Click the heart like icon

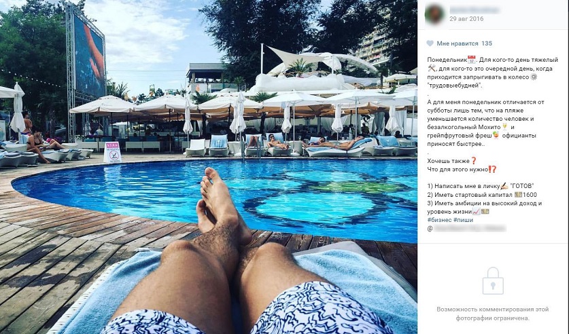click(430, 43)
